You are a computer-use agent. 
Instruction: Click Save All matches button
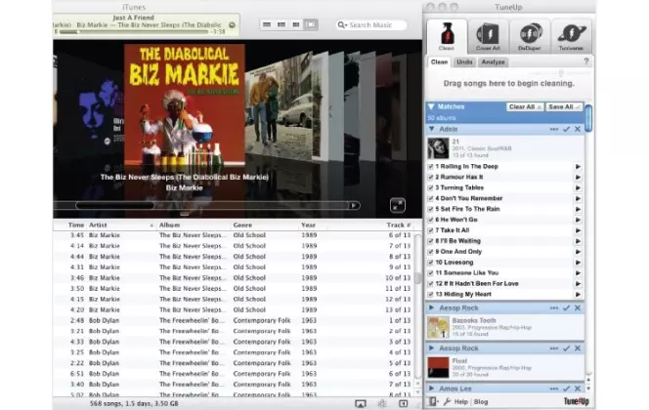tap(564, 107)
